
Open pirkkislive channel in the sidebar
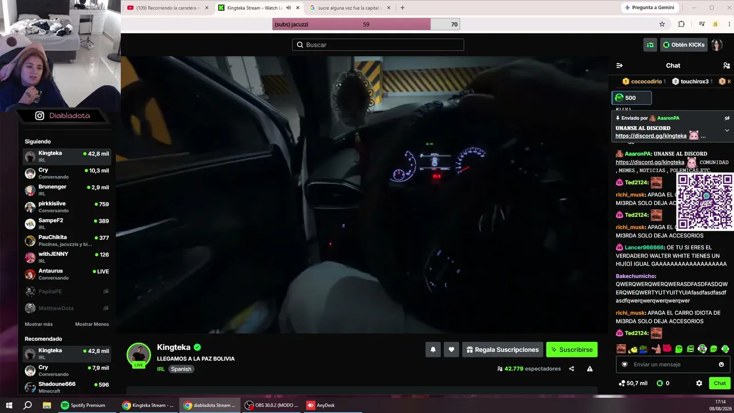click(67, 206)
